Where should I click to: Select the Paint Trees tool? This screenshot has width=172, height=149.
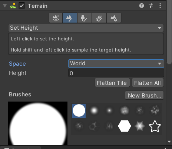(85, 18)
